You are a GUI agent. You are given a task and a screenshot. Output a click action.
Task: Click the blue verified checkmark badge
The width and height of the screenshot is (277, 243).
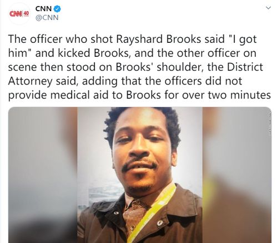[57, 9]
